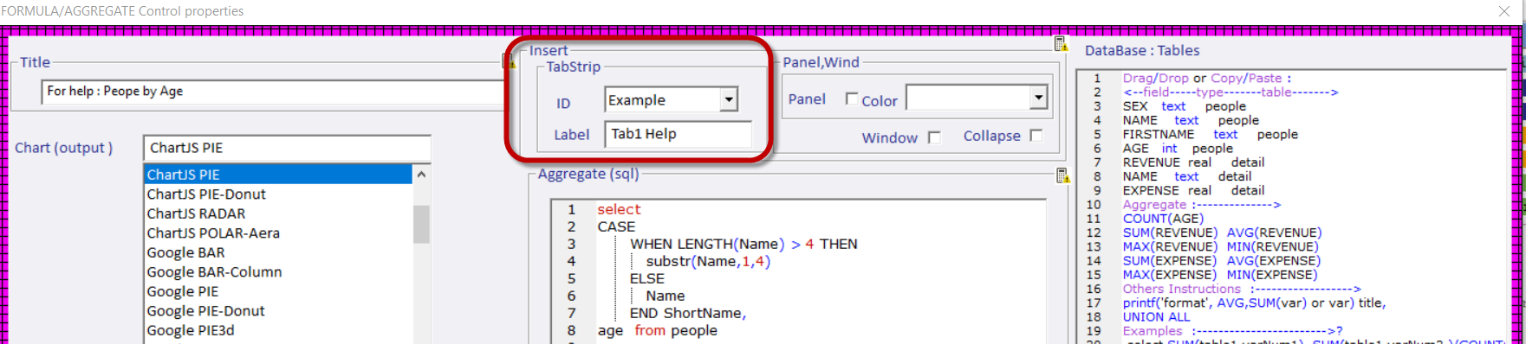This screenshot has height=344, width=1526.
Task: Close the FORMULA/AGGREGATE Control properties window
Action: [1504, 10]
